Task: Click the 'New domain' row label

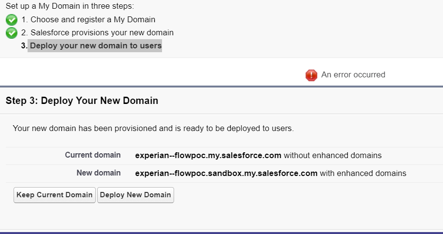Action: point(99,173)
